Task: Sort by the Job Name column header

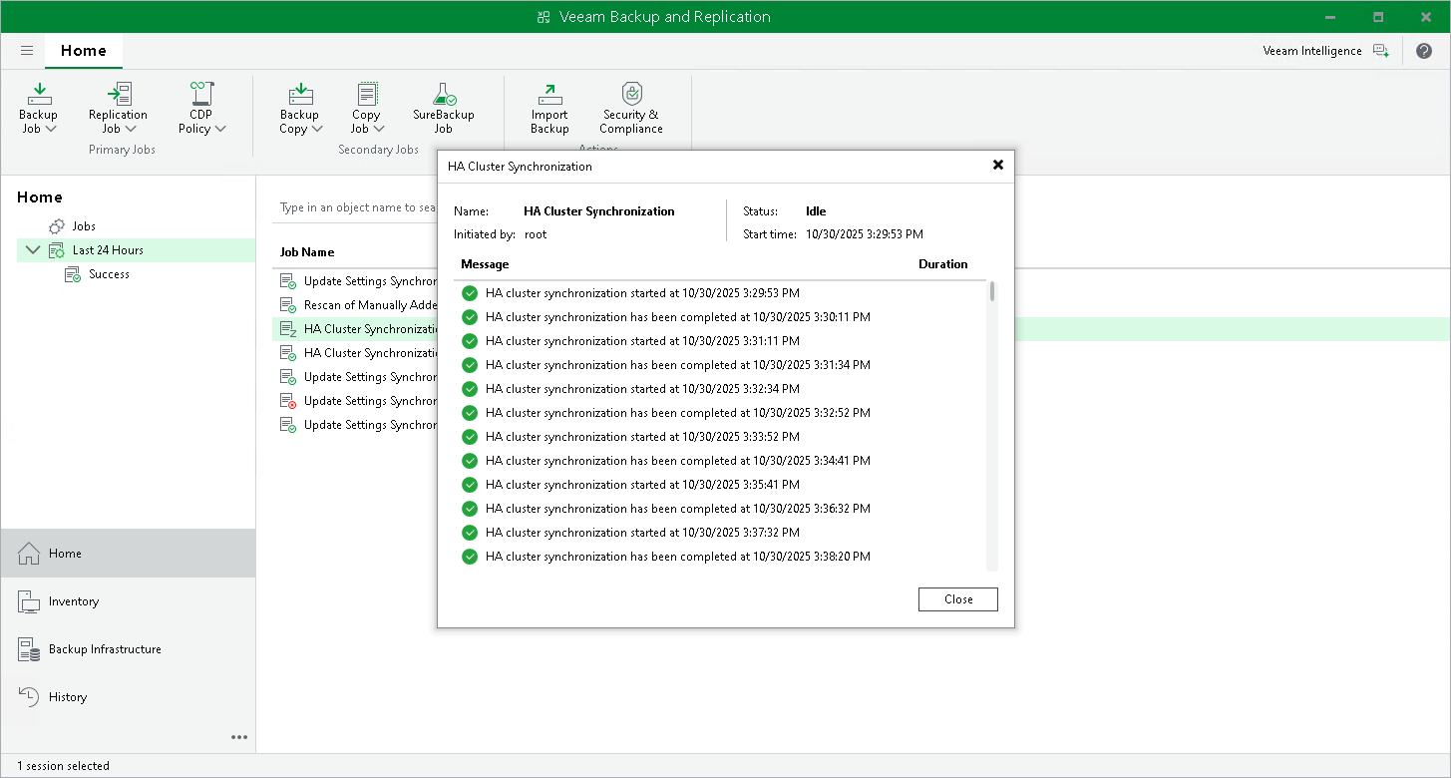Action: [307, 252]
